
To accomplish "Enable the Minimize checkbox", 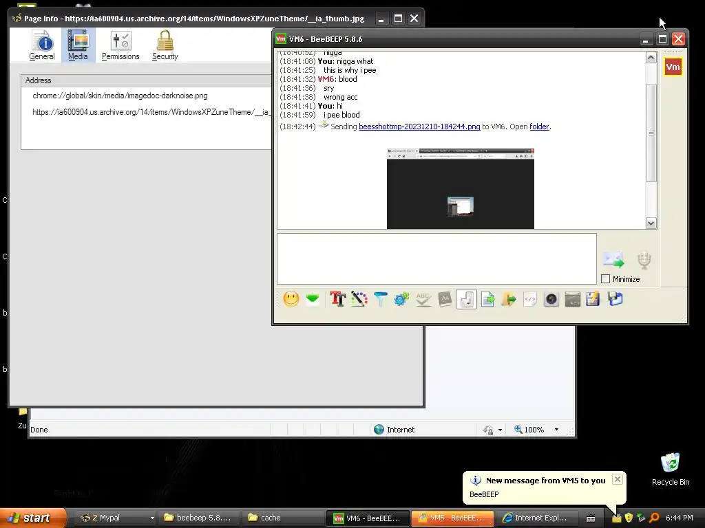I will [x=606, y=279].
